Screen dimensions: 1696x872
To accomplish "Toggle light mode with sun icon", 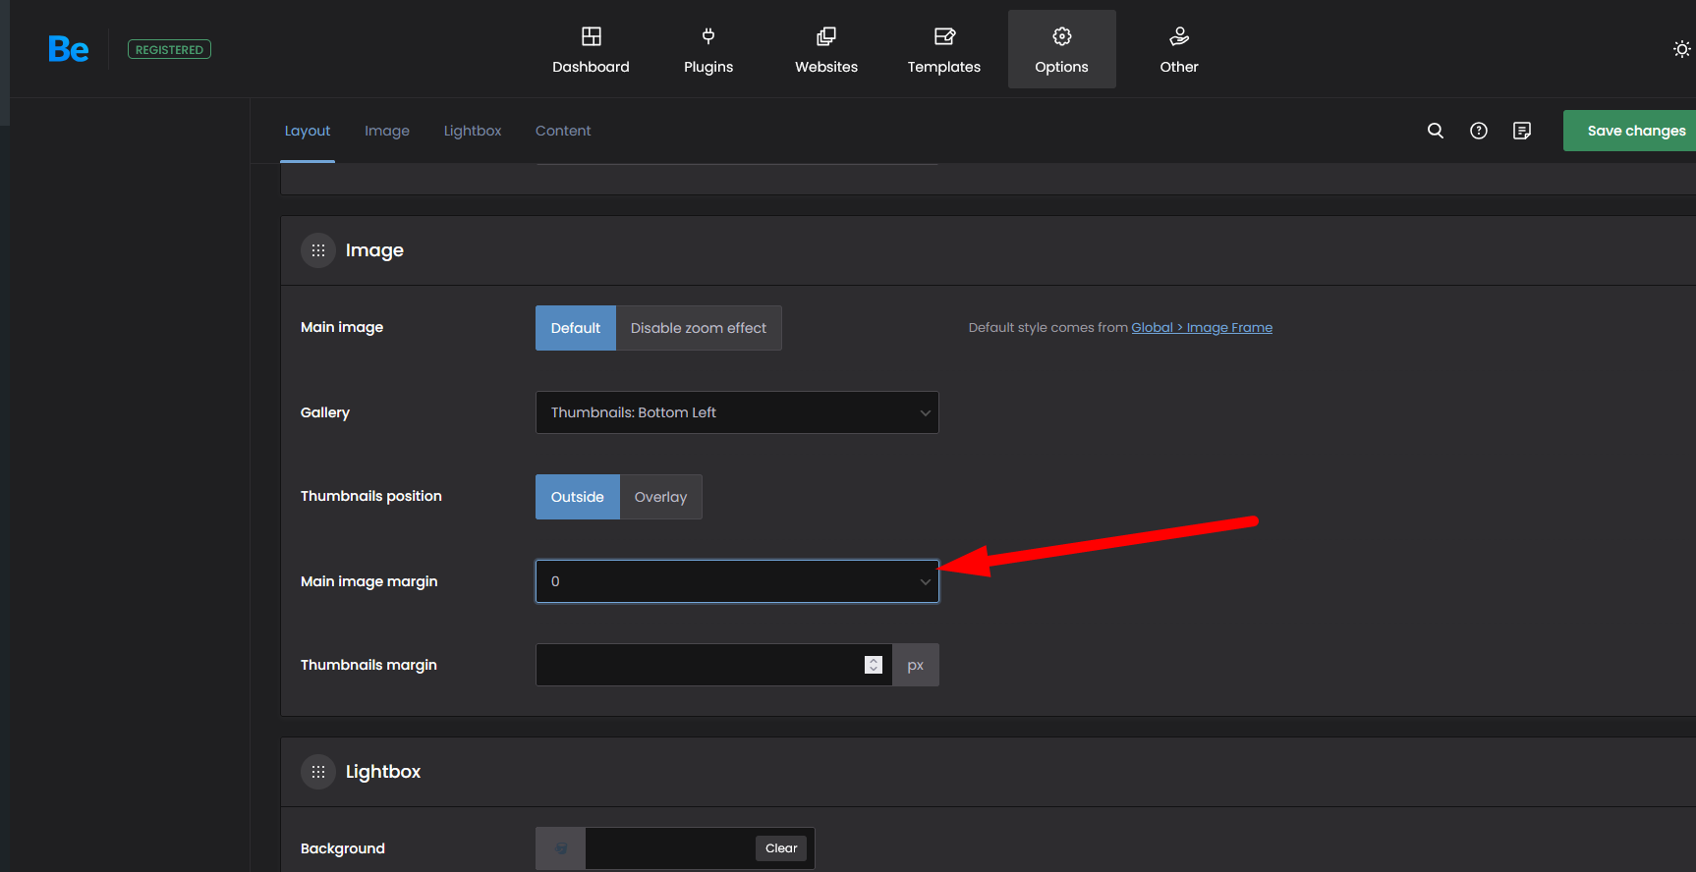I will click(1681, 49).
